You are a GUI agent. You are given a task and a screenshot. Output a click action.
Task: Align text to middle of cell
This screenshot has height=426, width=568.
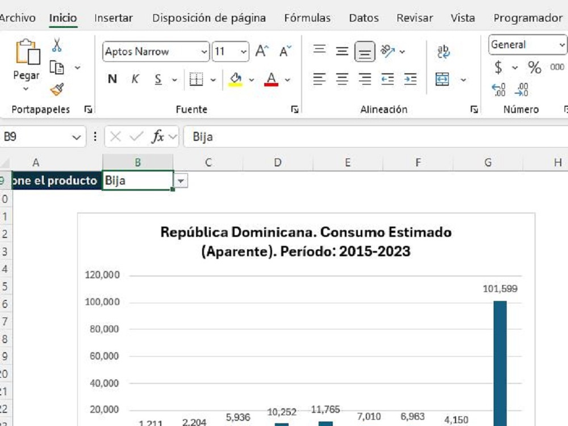coord(342,52)
